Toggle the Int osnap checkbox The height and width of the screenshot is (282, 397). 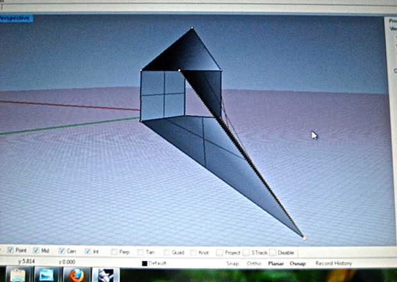click(x=88, y=251)
